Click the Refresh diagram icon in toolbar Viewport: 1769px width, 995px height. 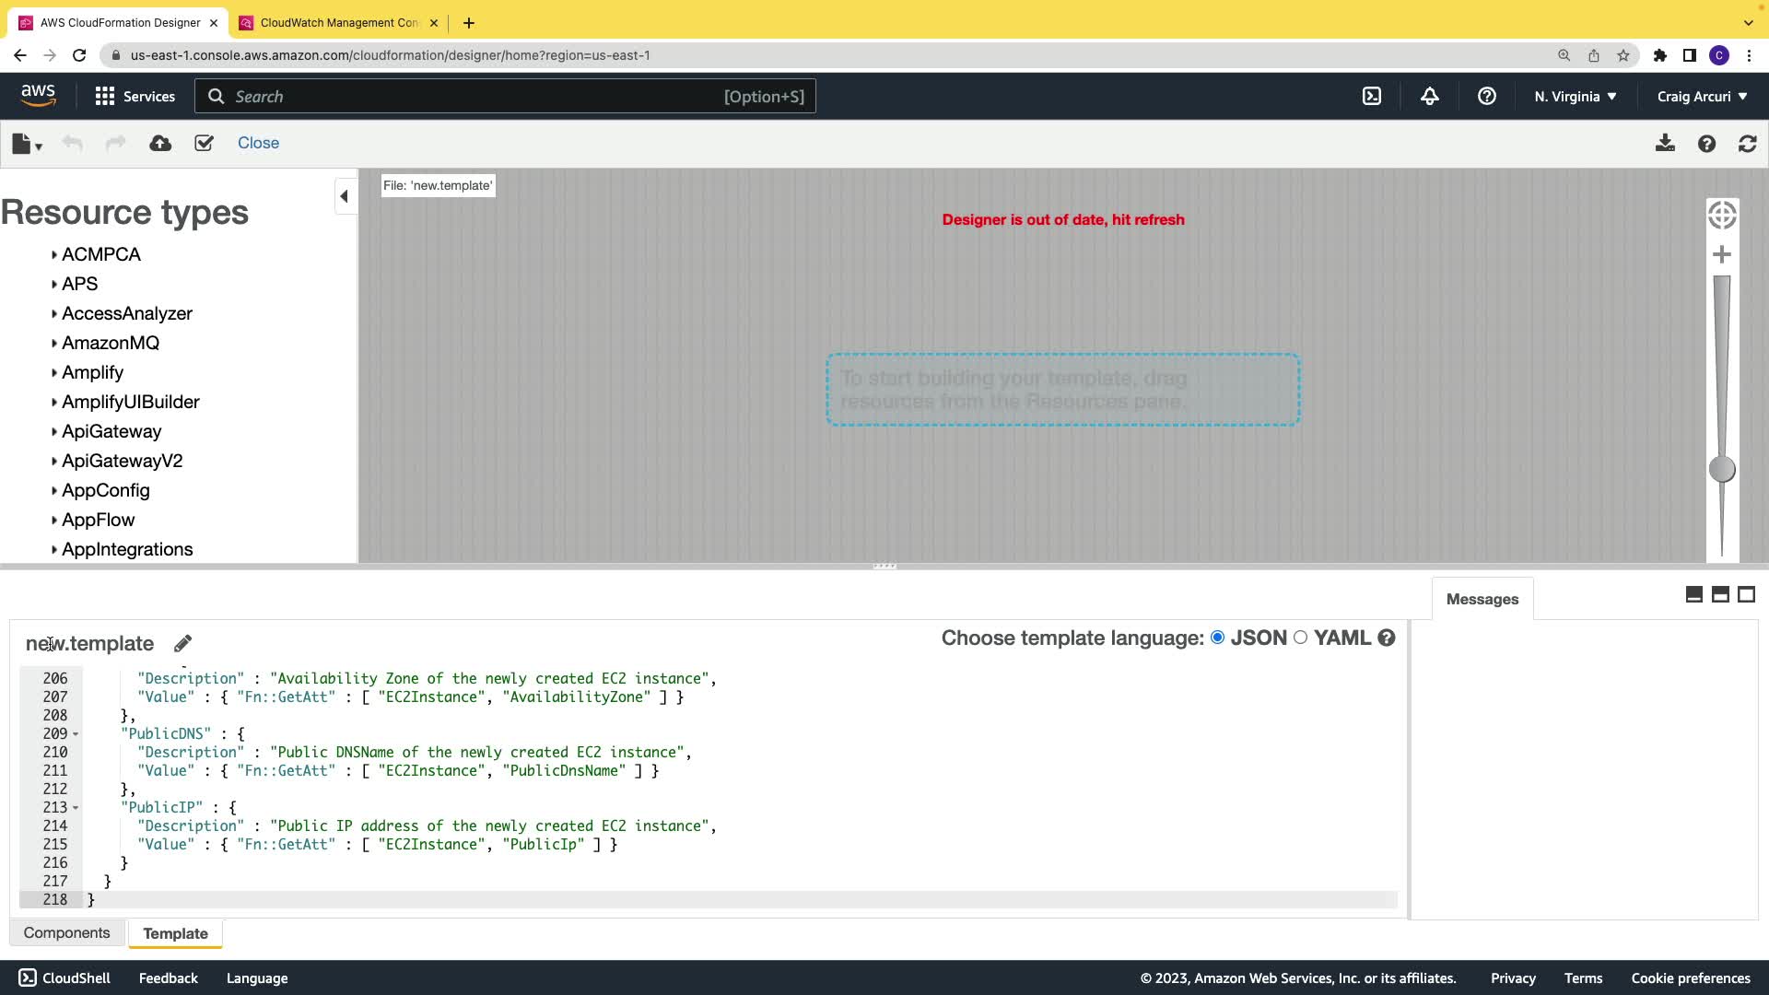(1747, 143)
